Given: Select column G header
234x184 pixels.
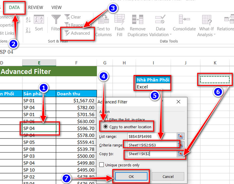Looking at the screenshot, I should pyautogui.click(x=105, y=63).
